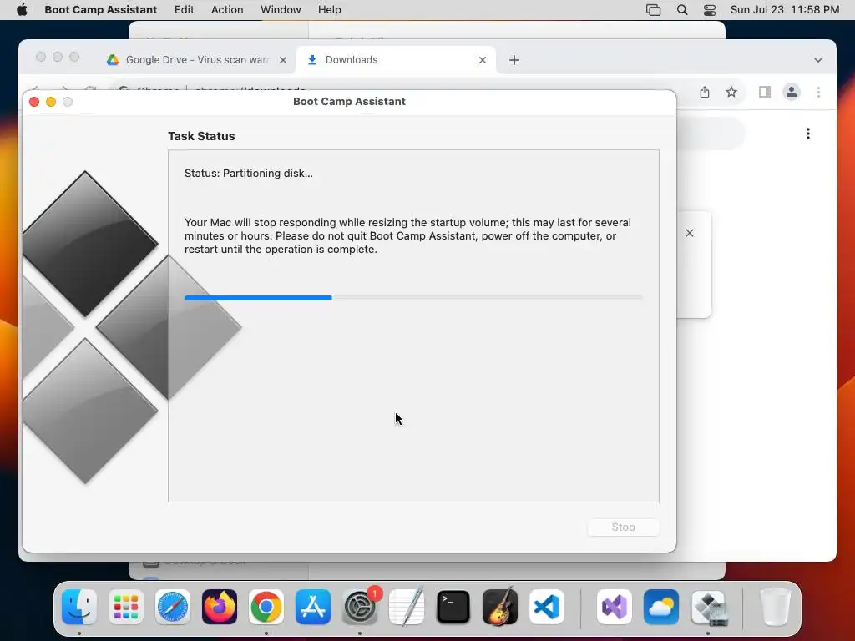Open the Window menu

(x=281, y=10)
